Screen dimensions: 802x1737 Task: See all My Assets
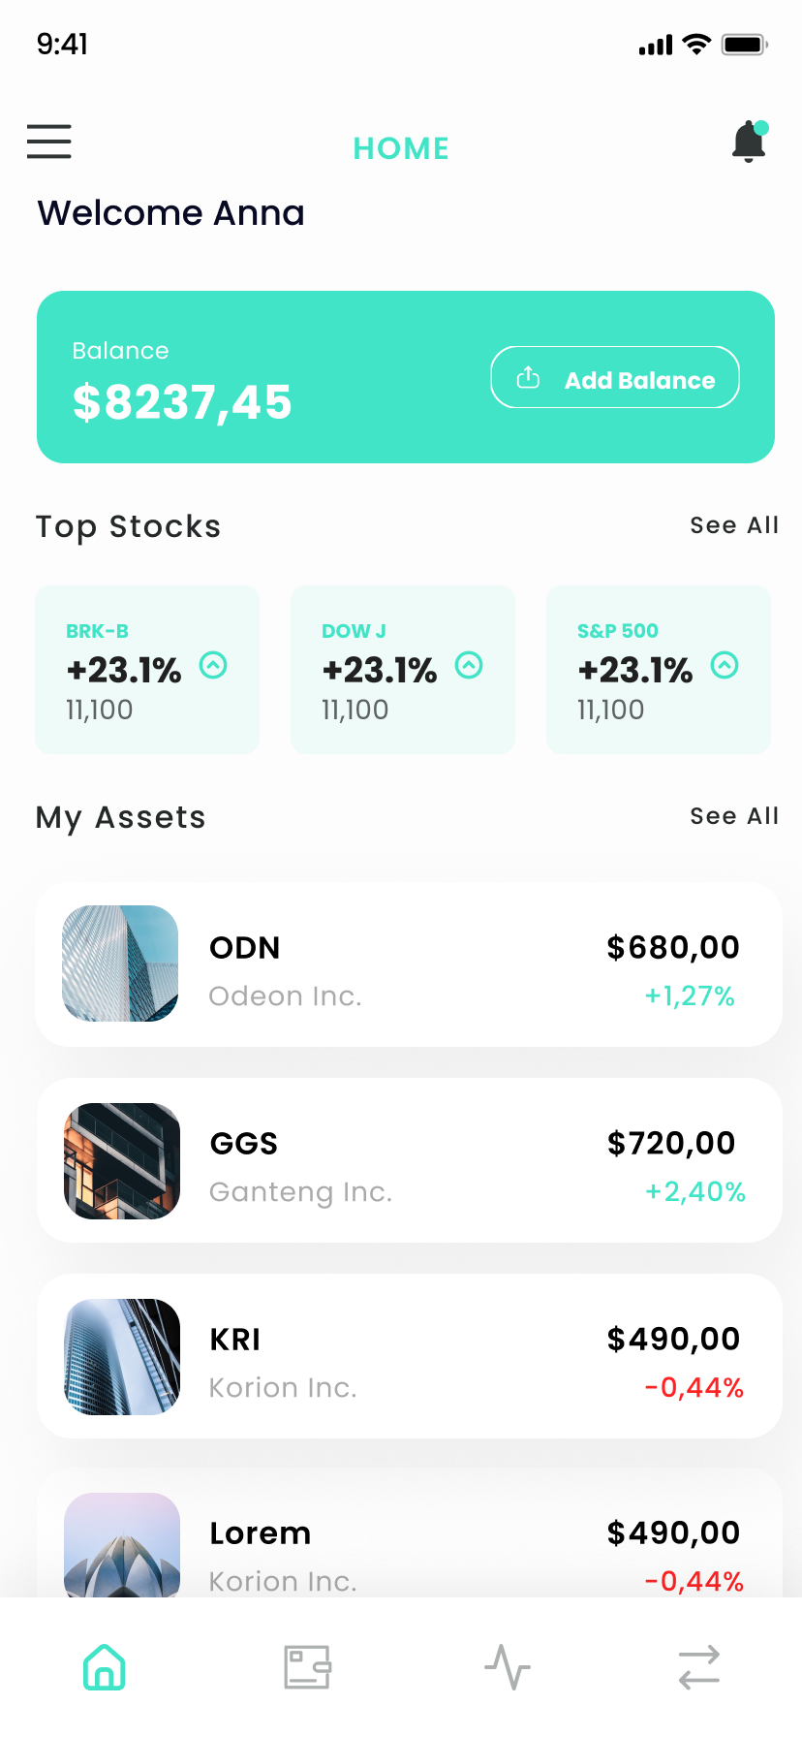pos(733,816)
